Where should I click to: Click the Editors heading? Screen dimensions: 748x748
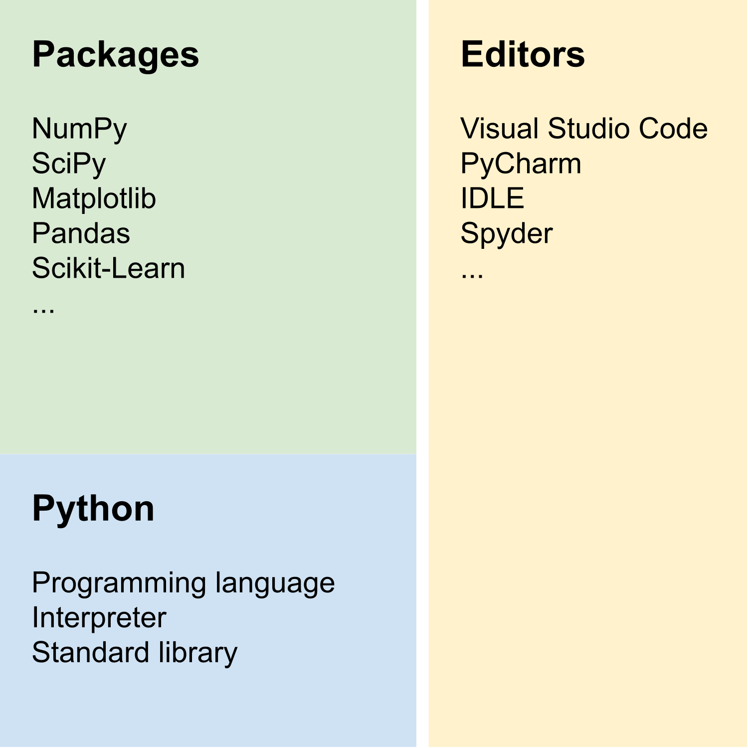pyautogui.click(x=523, y=54)
